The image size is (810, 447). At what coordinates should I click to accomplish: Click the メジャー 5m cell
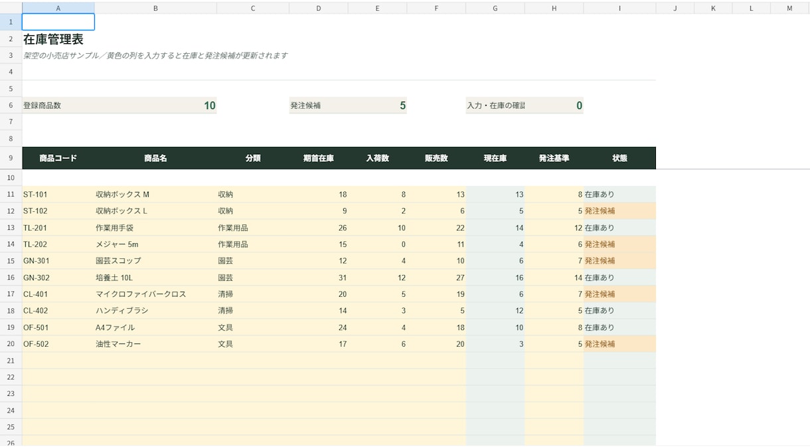[155, 244]
